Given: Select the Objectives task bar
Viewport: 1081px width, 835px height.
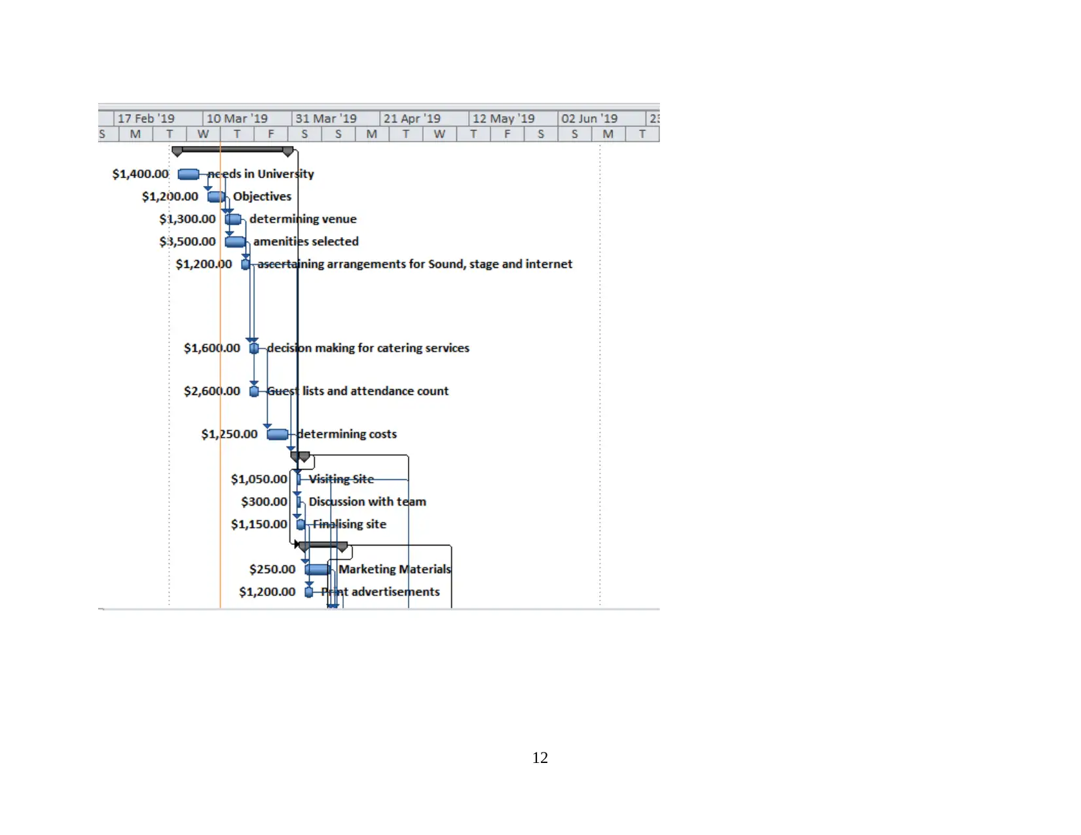Looking at the screenshot, I should coord(216,196).
